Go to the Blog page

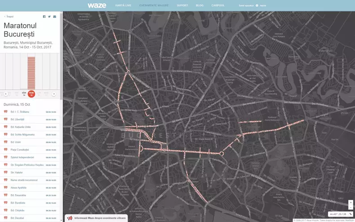200,5
